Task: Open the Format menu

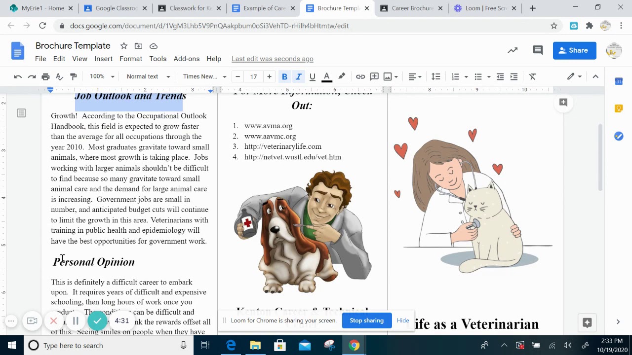Action: [x=131, y=59]
